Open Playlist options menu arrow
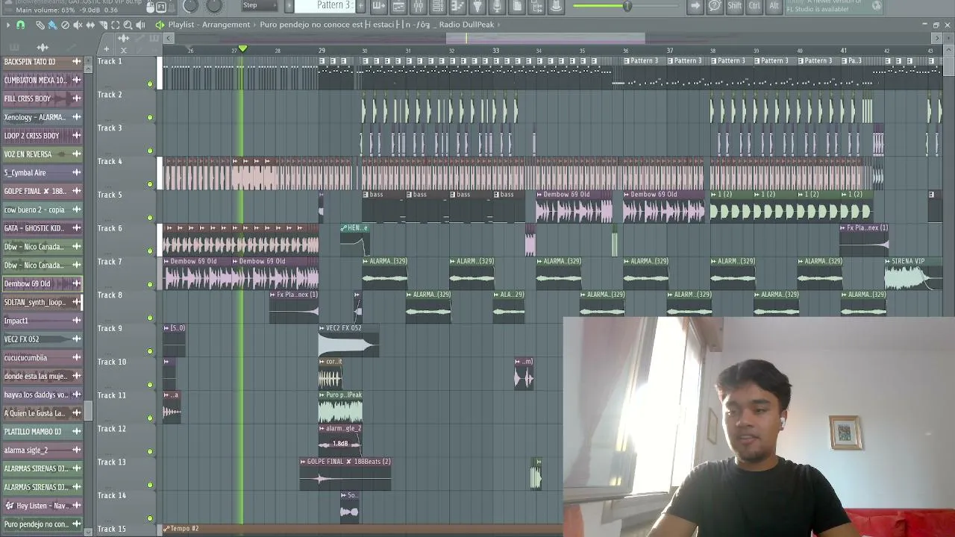Screen dimensions: 955x537 click(x=7, y=25)
